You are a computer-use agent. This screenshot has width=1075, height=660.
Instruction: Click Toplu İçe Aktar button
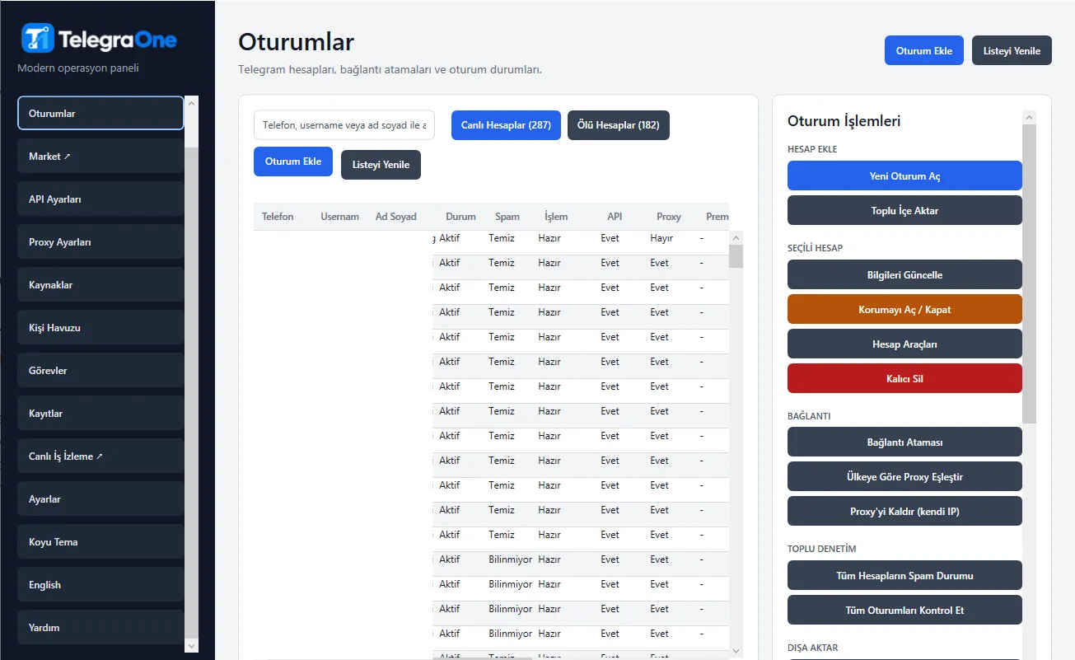pyautogui.click(x=904, y=210)
